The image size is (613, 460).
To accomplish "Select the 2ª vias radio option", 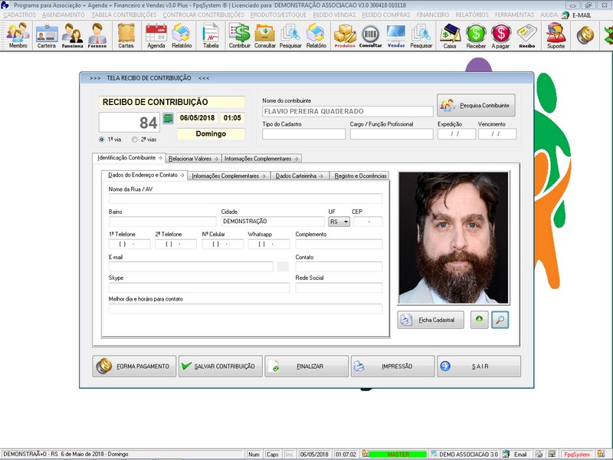I will tap(135, 140).
